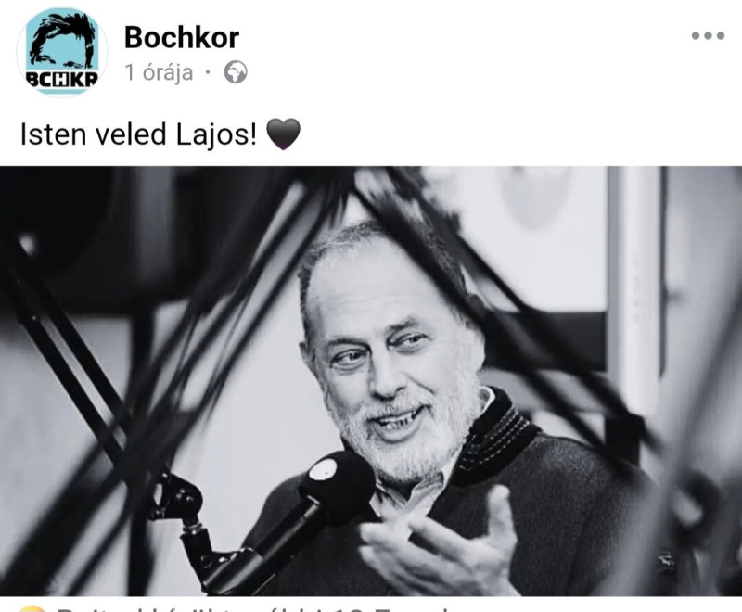The image size is (742, 612).
Task: Click the BCHKR lettering in the logo
Action: 62,79
